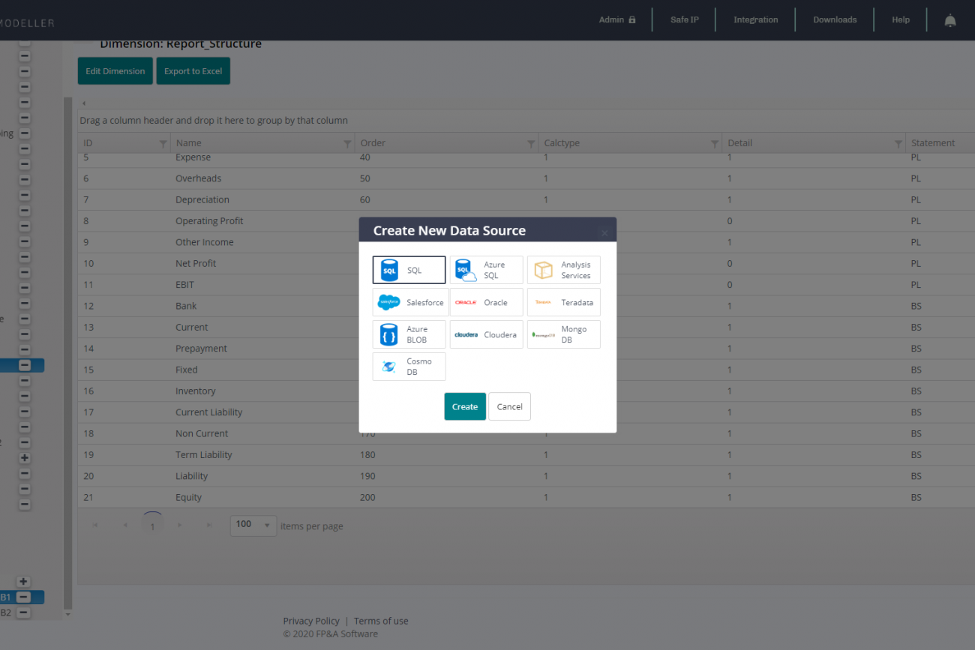The width and height of the screenshot is (975, 650).
Task: Collapse the B1 tree node
Action: (x=23, y=598)
